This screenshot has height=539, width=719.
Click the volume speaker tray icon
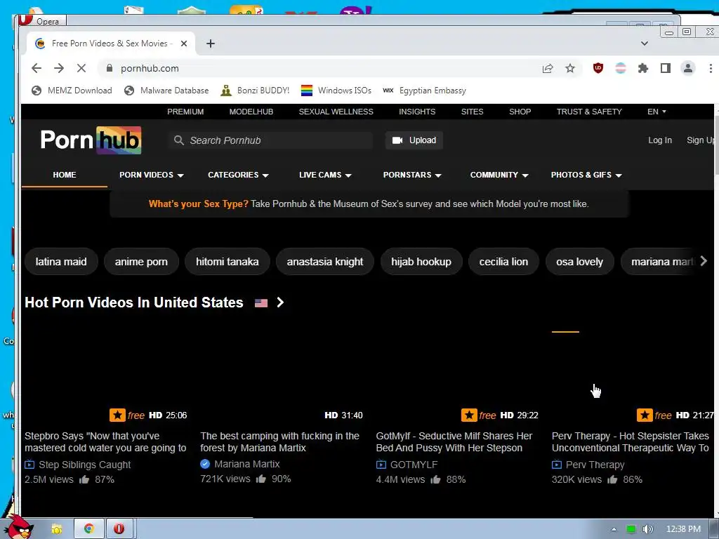pyautogui.click(x=647, y=529)
